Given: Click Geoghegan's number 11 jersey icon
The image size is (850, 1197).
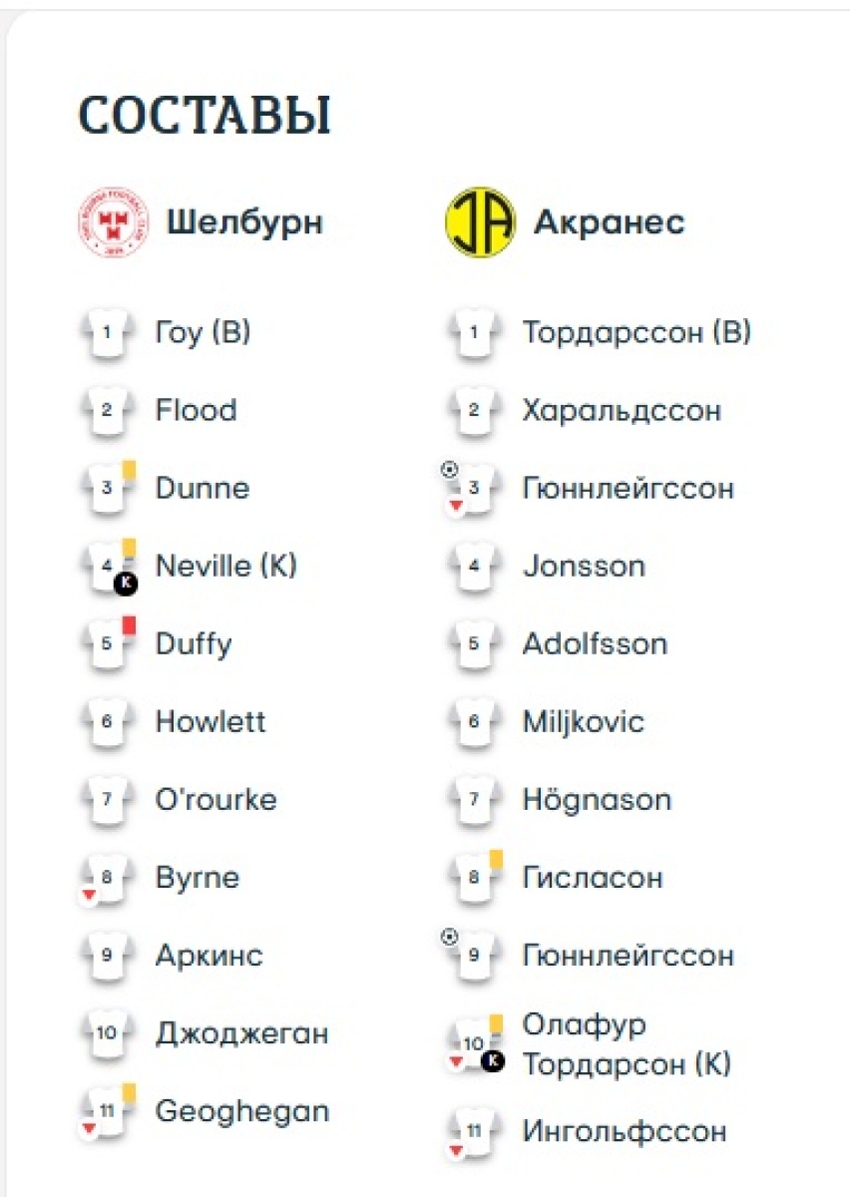Looking at the screenshot, I should point(107,1111).
